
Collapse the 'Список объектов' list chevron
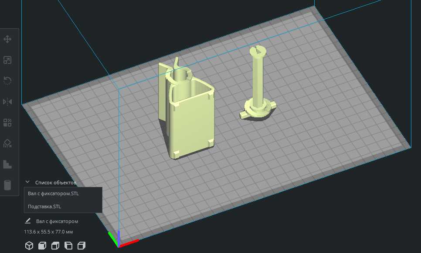point(27,182)
